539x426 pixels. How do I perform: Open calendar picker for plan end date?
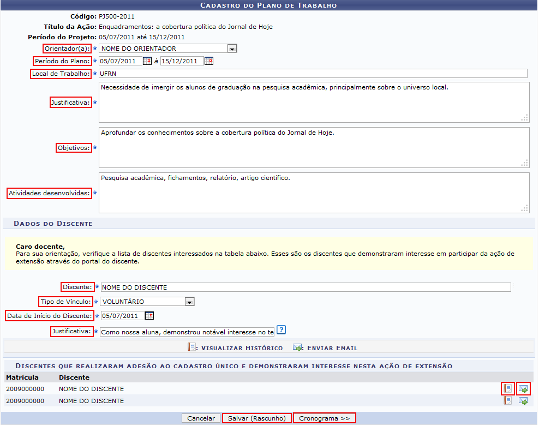pos(208,61)
